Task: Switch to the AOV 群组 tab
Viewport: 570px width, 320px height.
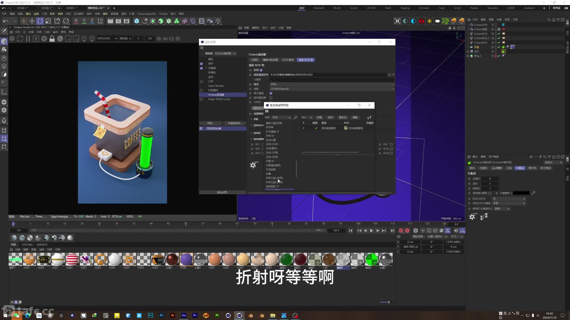Action: 288,60
